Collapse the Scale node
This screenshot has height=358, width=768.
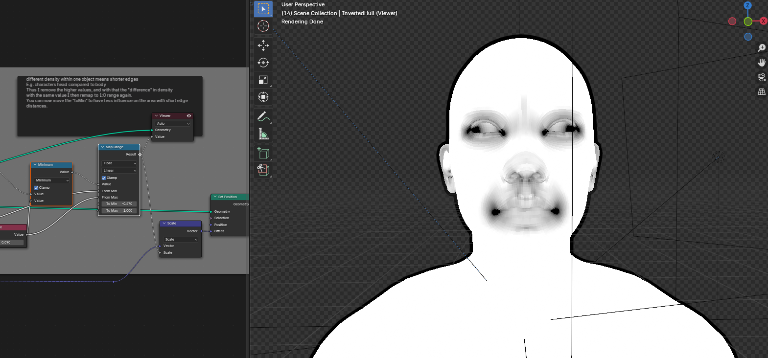(164, 224)
